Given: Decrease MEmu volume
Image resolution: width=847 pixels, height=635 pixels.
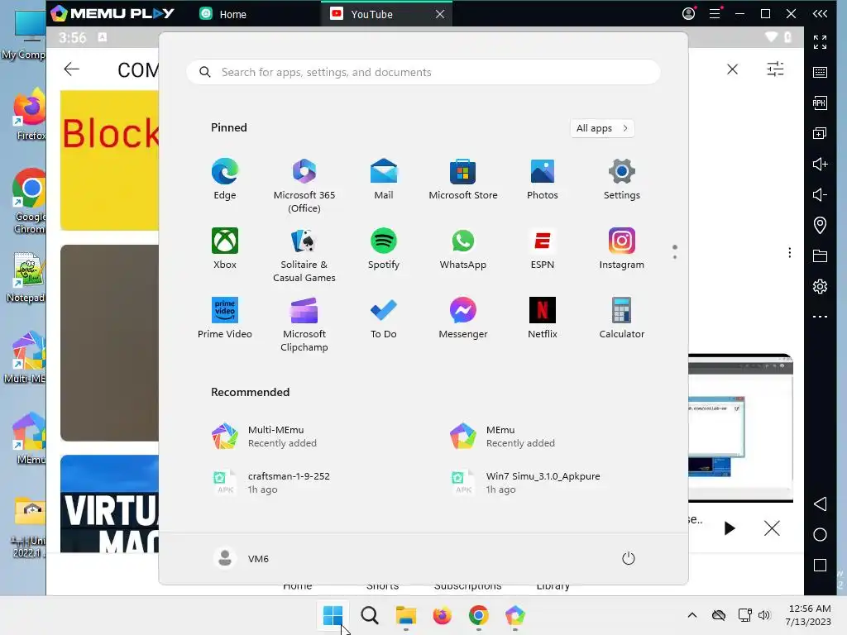Looking at the screenshot, I should pos(820,194).
